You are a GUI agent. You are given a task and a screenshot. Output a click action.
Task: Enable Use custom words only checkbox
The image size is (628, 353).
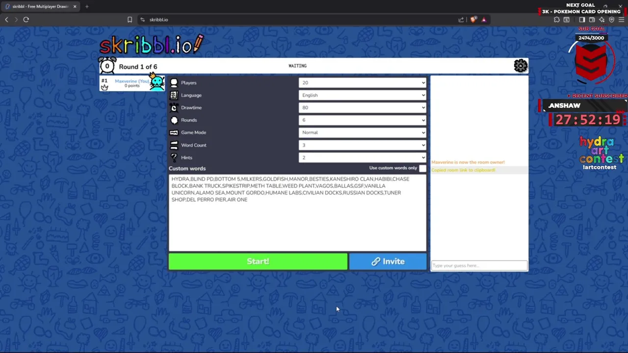[x=422, y=168]
